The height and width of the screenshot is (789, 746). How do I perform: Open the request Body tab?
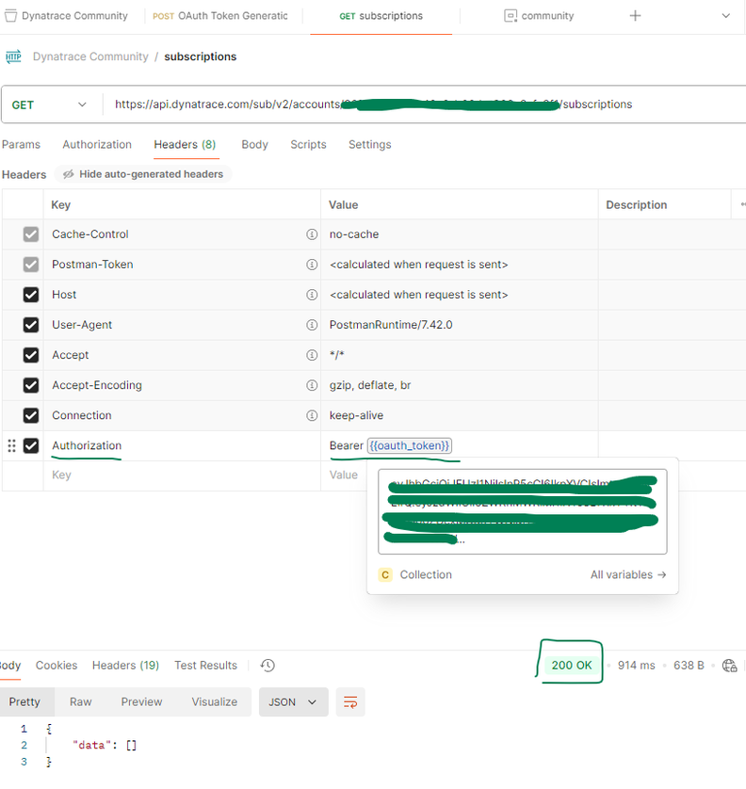(x=254, y=145)
